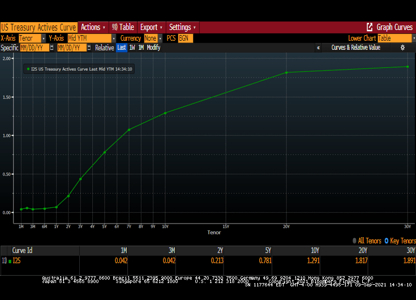Click the green I25 curve marker in the table
416x300 pixels.
click(x=10, y=262)
